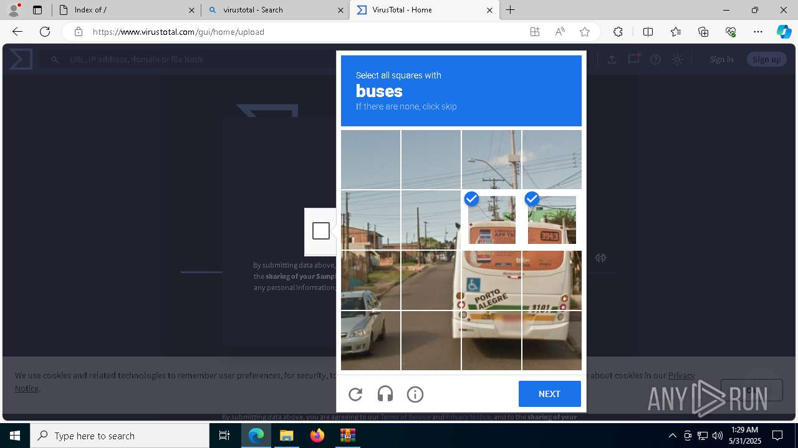798x448 pixels.
Task: Reload the captcha challenge
Action: click(x=355, y=394)
